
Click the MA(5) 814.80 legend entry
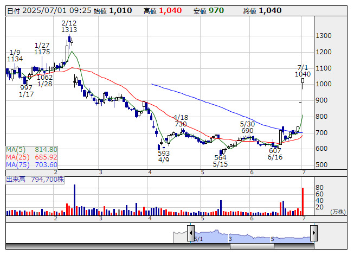(31, 150)
